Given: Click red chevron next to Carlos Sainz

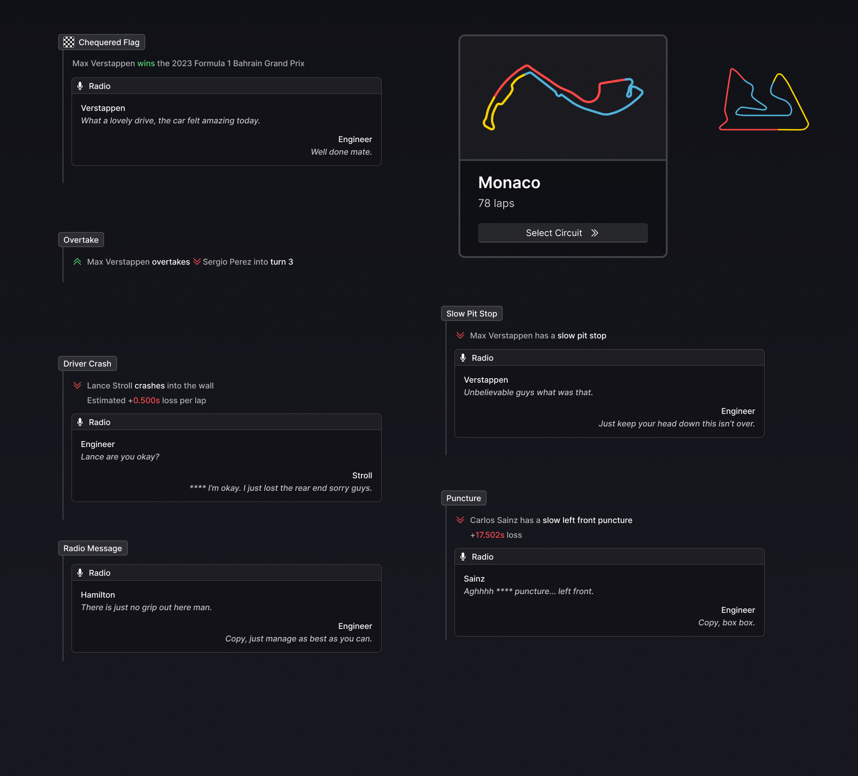Looking at the screenshot, I should click(460, 520).
